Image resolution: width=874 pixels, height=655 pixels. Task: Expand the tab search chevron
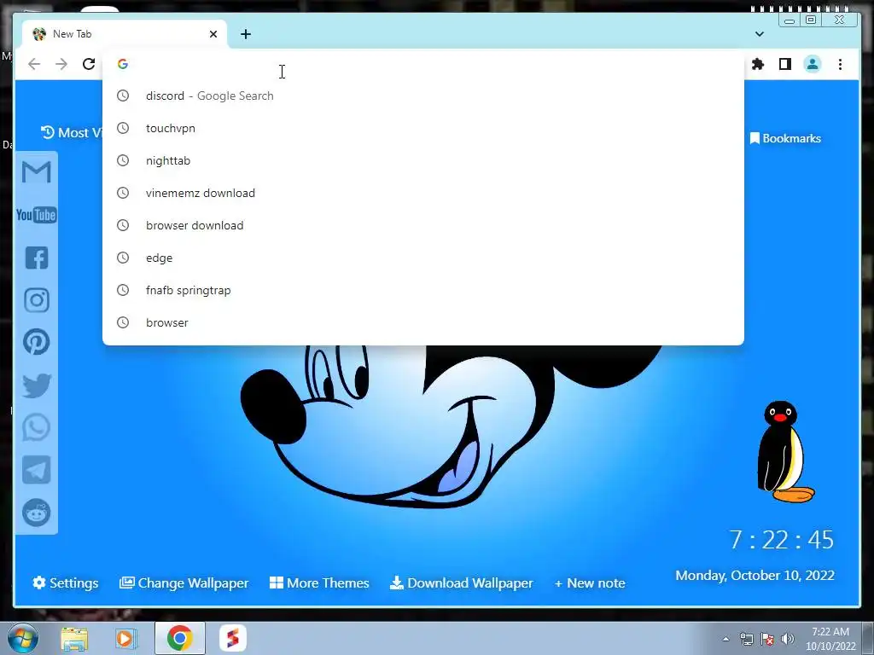(x=759, y=34)
